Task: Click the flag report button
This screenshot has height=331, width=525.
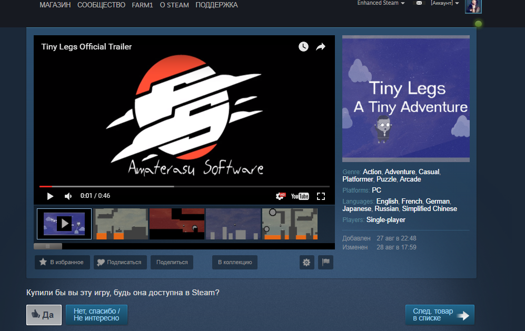Action: [326, 262]
